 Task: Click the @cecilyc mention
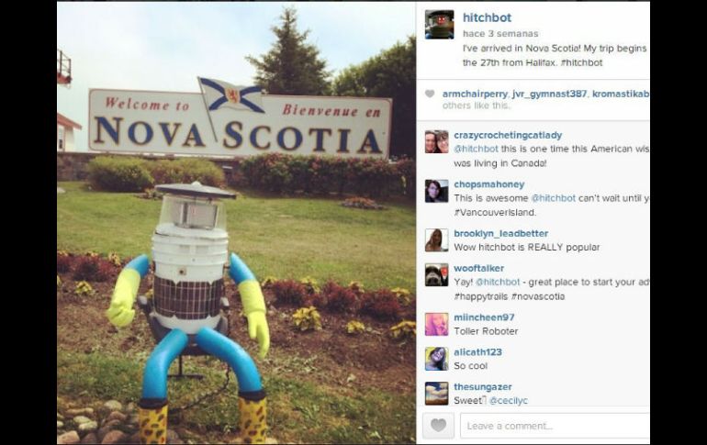tap(508, 400)
